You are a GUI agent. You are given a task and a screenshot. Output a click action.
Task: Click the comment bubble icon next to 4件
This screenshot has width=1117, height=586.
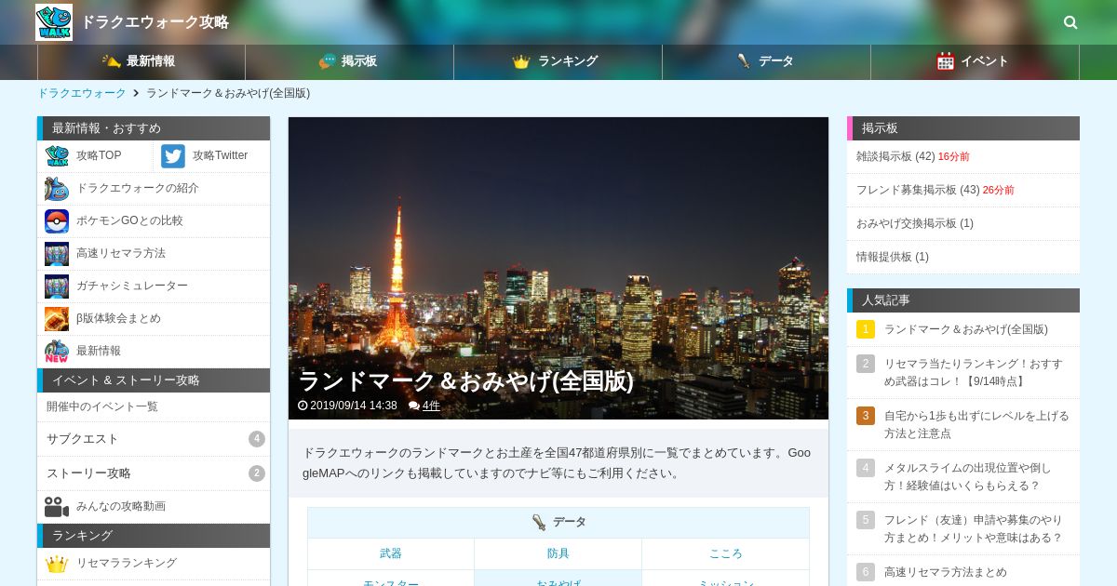pyautogui.click(x=414, y=406)
